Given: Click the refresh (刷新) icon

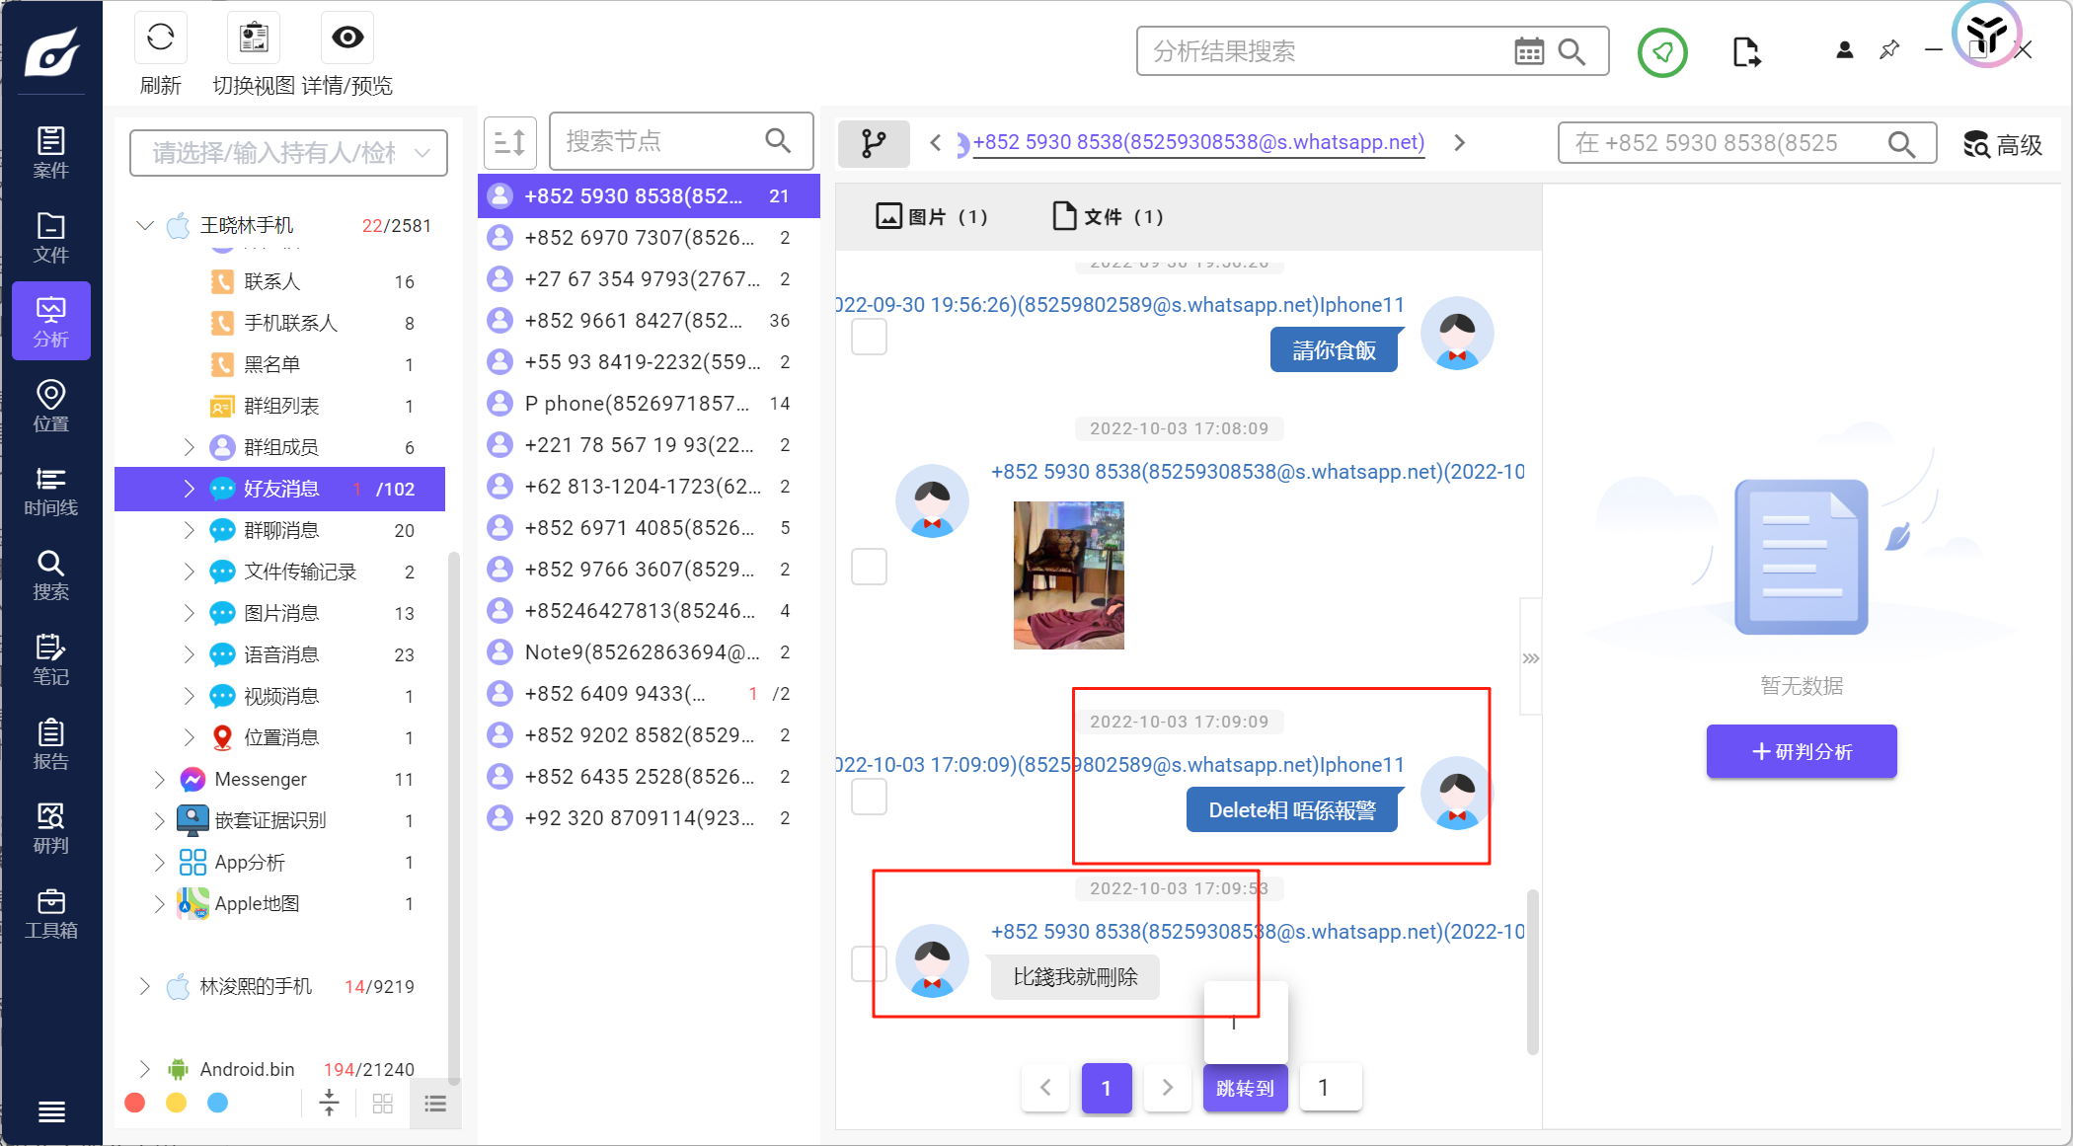Looking at the screenshot, I should pos(160,38).
